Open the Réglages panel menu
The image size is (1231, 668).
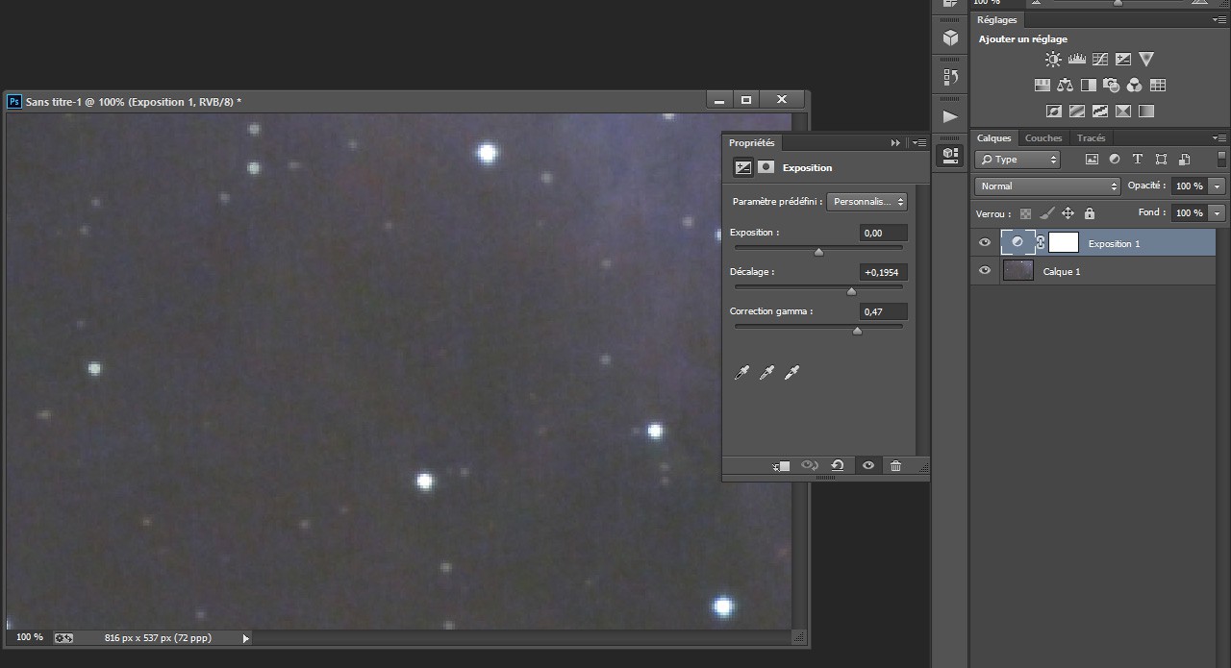pyautogui.click(x=1219, y=19)
